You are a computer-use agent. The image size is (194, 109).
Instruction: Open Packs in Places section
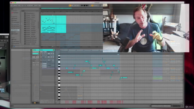point(14,40)
